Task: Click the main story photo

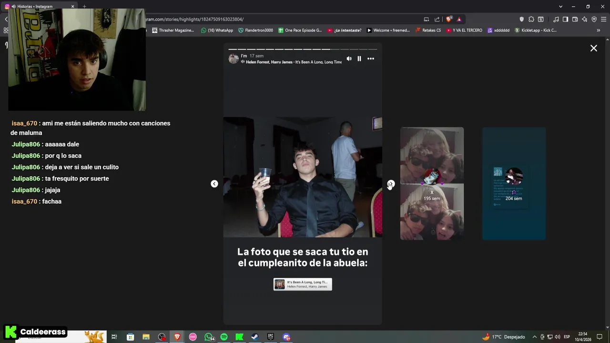Action: tap(303, 177)
